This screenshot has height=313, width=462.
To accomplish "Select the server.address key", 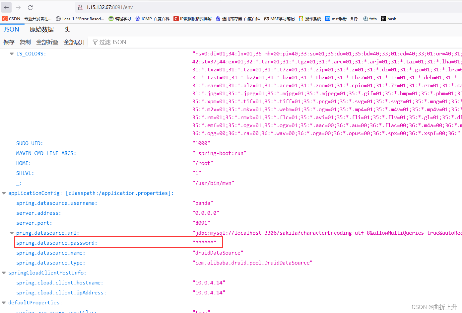I will pos(38,213).
